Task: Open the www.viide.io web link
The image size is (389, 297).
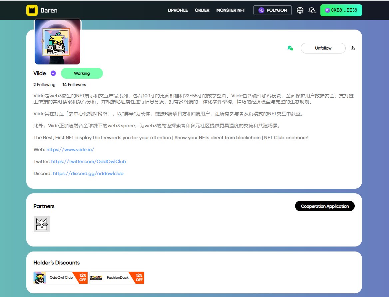Action: coord(70,149)
